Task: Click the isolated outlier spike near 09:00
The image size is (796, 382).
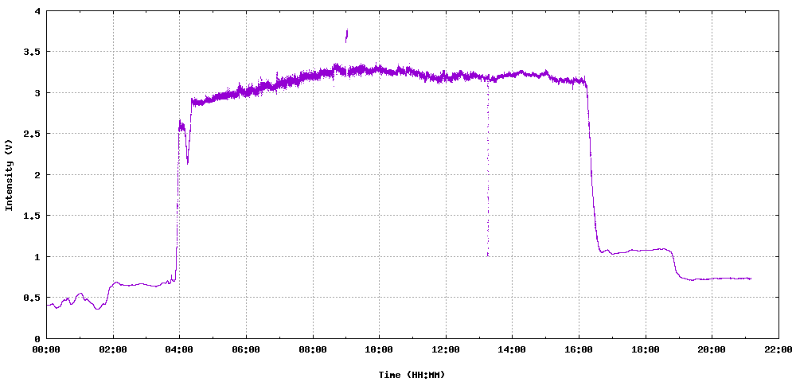Action: 346,35
